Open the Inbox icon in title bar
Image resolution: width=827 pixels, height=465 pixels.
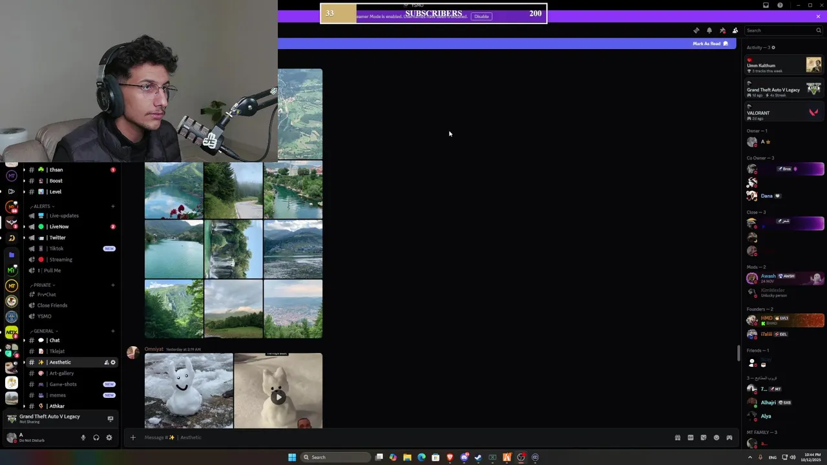[766, 5]
